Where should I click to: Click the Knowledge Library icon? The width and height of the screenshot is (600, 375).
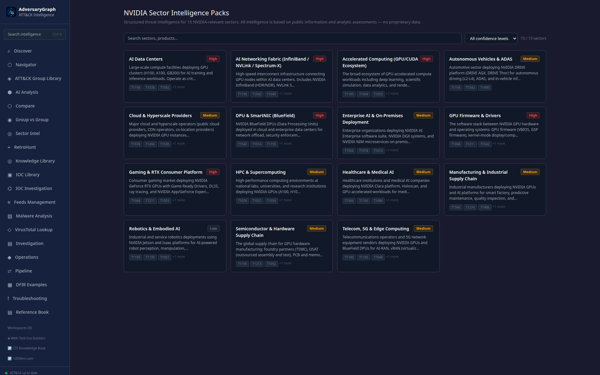10,161
